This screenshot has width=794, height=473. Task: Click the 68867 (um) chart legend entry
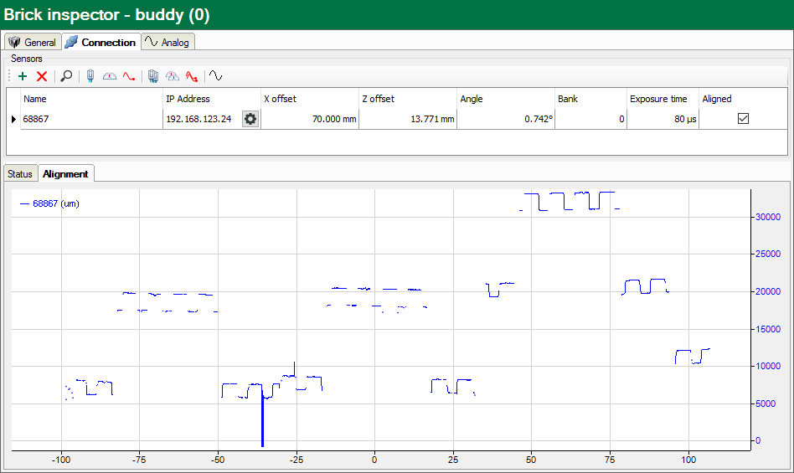pyautogui.click(x=49, y=203)
